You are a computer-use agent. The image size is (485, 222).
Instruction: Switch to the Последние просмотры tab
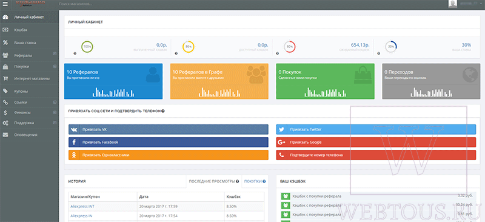[x=214, y=181]
